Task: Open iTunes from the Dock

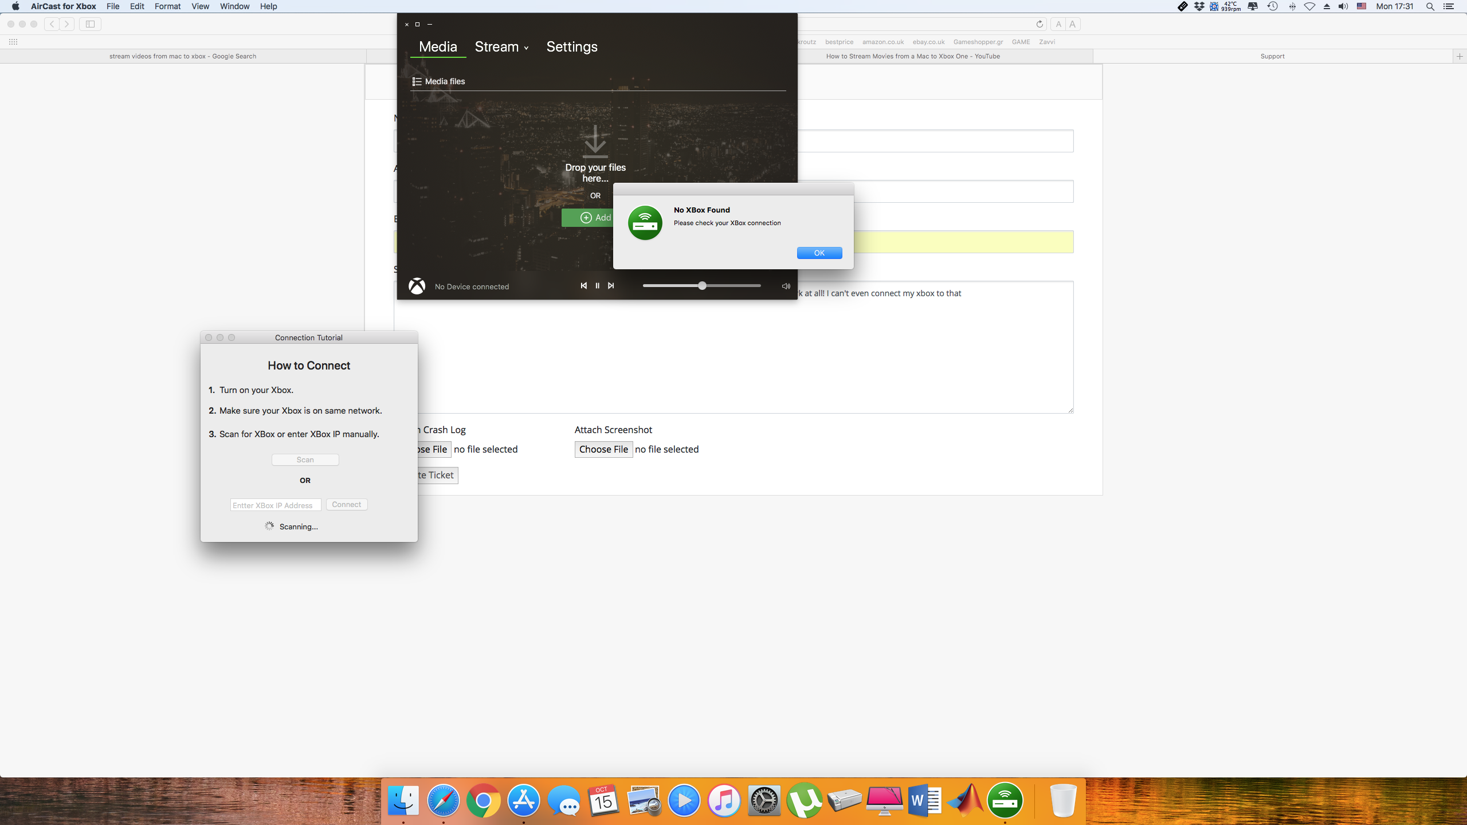Action: pyautogui.click(x=724, y=800)
